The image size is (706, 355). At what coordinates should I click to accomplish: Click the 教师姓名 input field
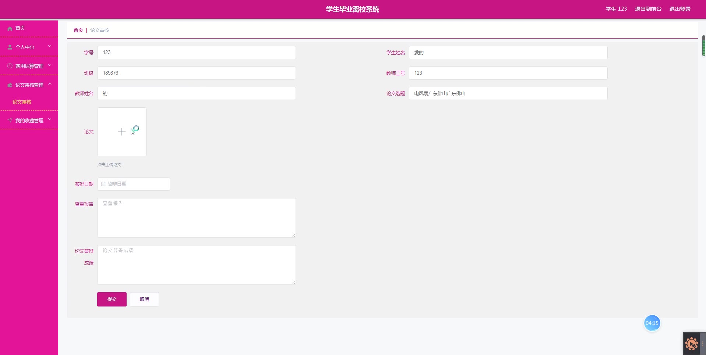point(197,93)
